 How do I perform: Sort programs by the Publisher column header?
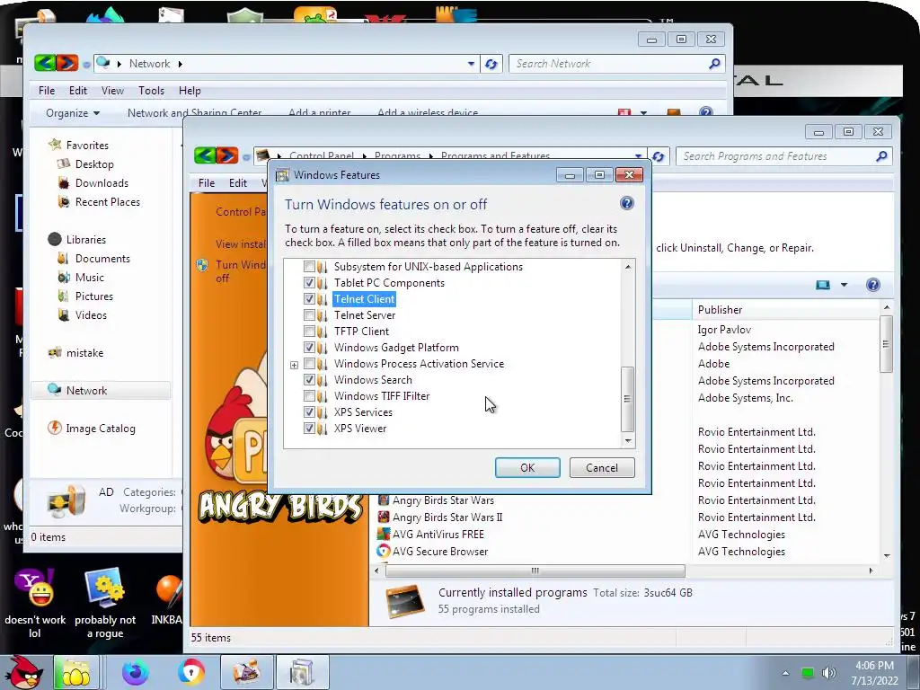click(785, 310)
